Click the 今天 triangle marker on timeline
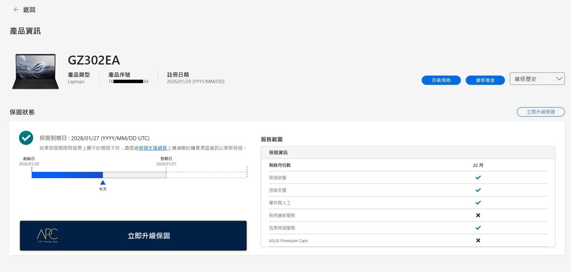571x272 pixels. point(103,183)
